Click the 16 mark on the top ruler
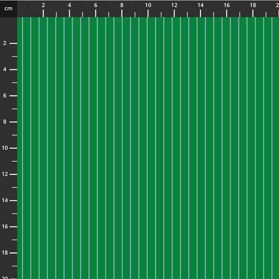The image size is (279, 279). point(226,5)
